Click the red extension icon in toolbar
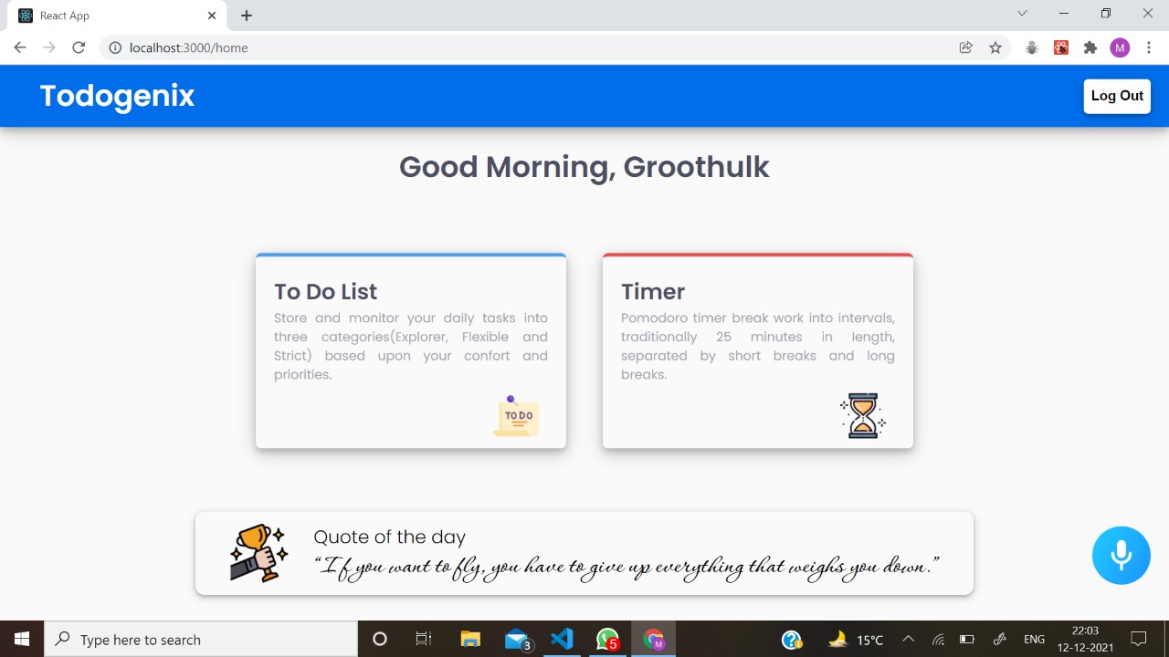 [x=1061, y=47]
